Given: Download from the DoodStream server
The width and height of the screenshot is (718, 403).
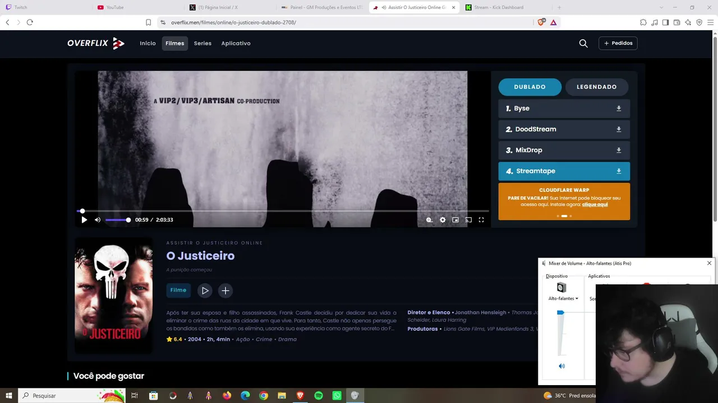Looking at the screenshot, I should [619, 129].
